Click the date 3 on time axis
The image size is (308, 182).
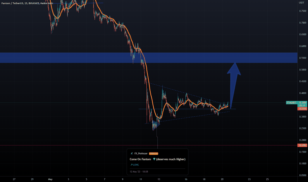(68, 179)
